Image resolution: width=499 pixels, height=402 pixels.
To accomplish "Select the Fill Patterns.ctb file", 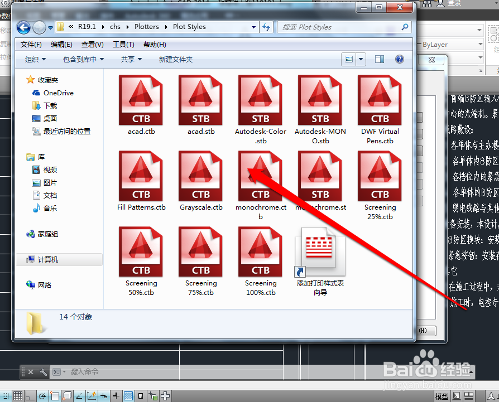I will (141, 181).
